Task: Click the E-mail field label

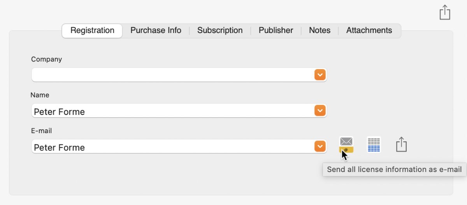Action: click(41, 131)
